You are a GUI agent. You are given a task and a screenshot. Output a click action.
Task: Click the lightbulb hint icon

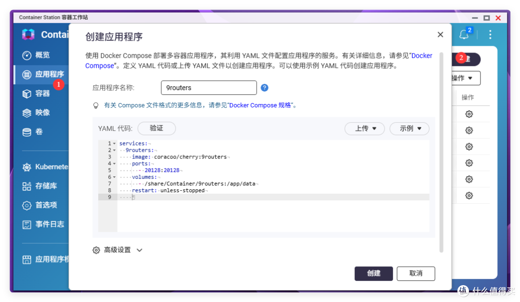96,105
